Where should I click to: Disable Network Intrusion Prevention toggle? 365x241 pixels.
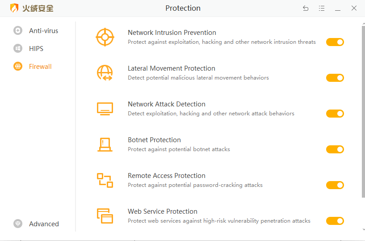point(335,42)
